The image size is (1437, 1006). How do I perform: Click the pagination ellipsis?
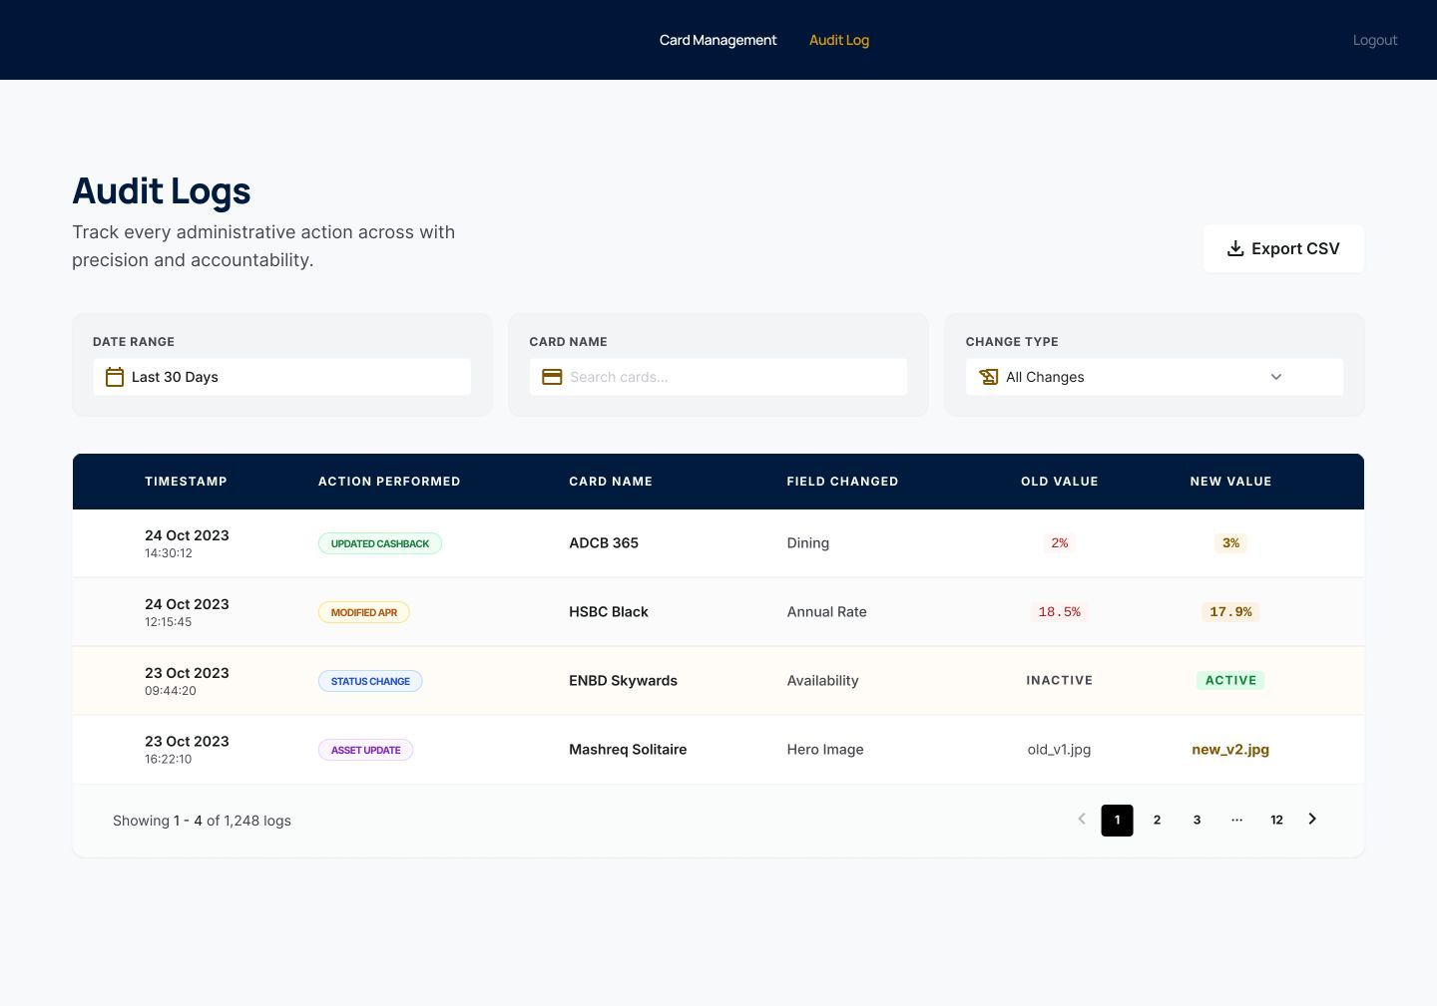tap(1236, 821)
